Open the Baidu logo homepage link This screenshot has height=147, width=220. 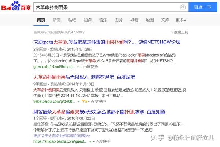pos(16,6)
